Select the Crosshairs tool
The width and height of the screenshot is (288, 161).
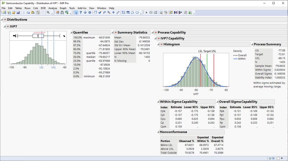point(113,13)
